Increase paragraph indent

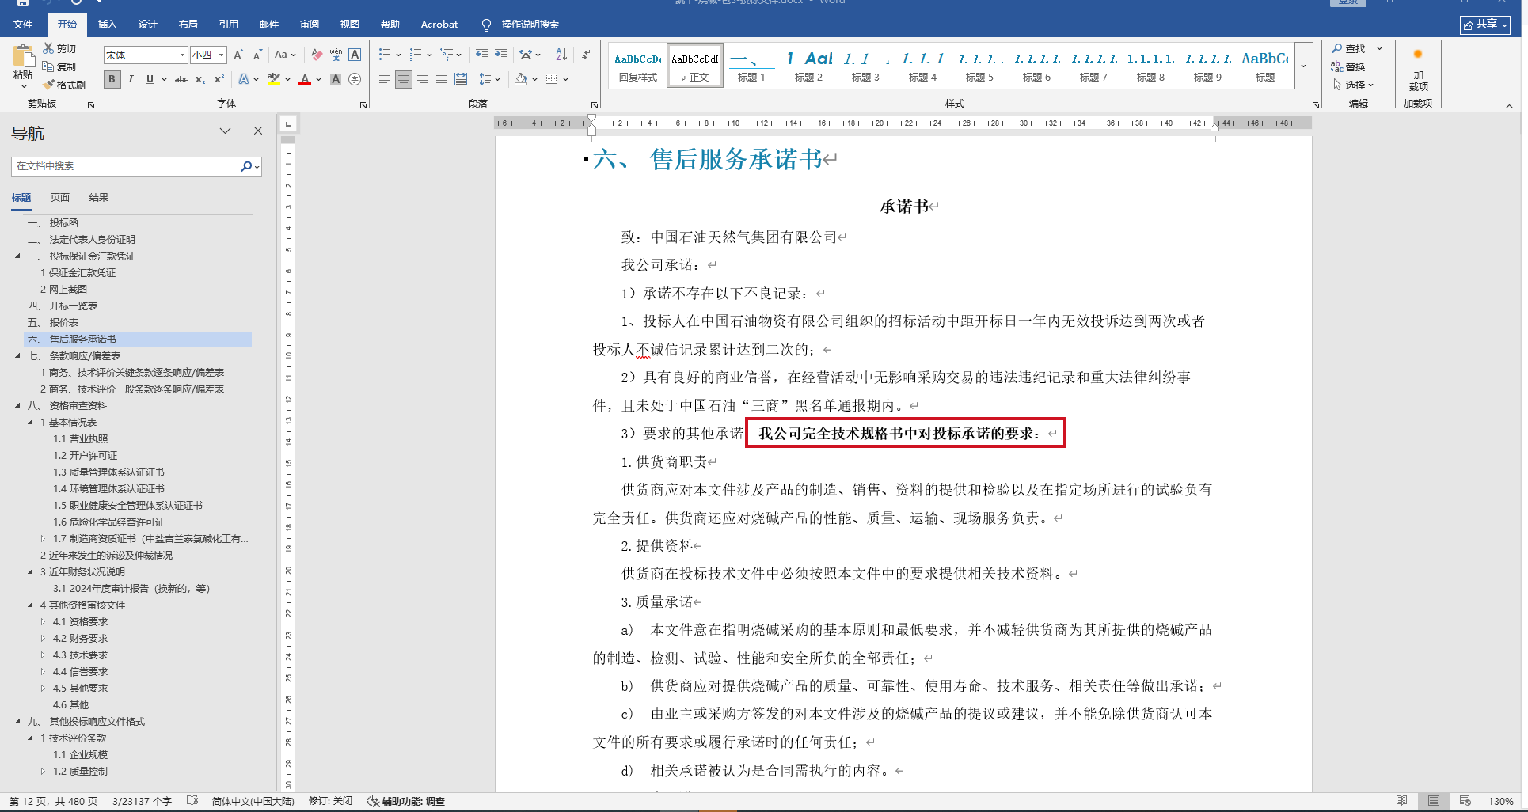coord(501,55)
